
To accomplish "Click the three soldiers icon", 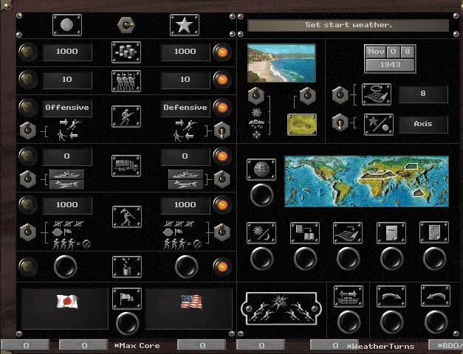I will pos(126,80).
